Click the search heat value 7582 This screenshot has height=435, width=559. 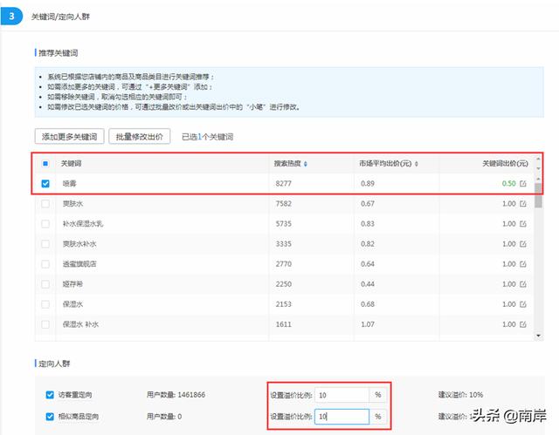pyautogui.click(x=283, y=204)
